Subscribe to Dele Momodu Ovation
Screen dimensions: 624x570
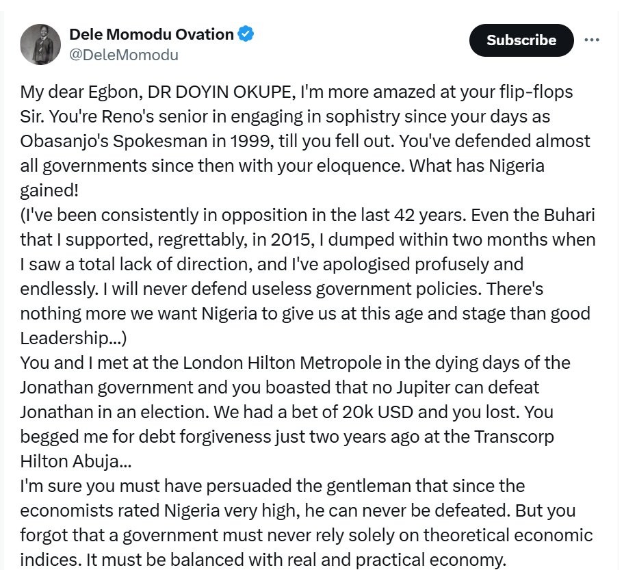(521, 40)
